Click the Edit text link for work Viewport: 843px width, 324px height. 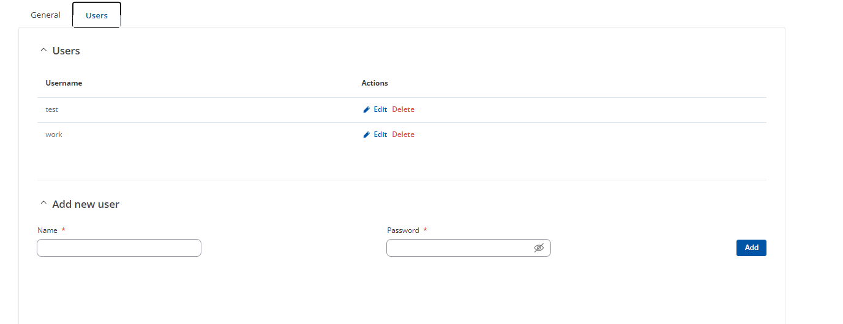(380, 134)
